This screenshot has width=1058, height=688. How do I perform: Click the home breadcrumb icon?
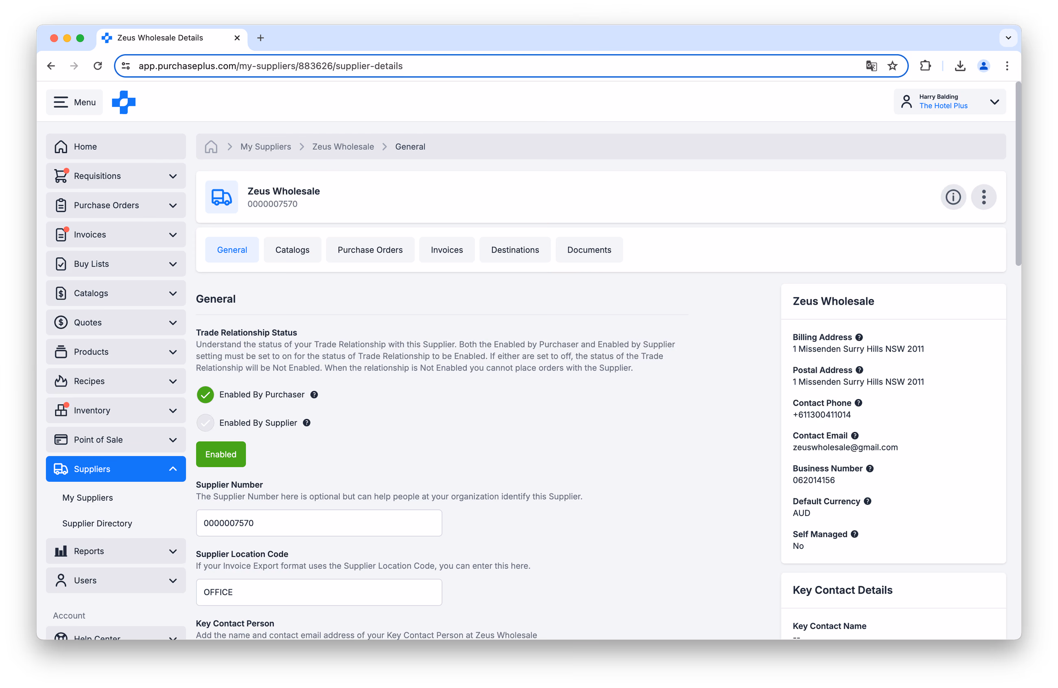point(211,146)
